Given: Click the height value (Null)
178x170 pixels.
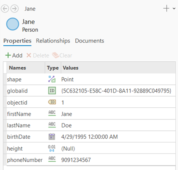Looking at the screenshot, I should tap(68, 148).
